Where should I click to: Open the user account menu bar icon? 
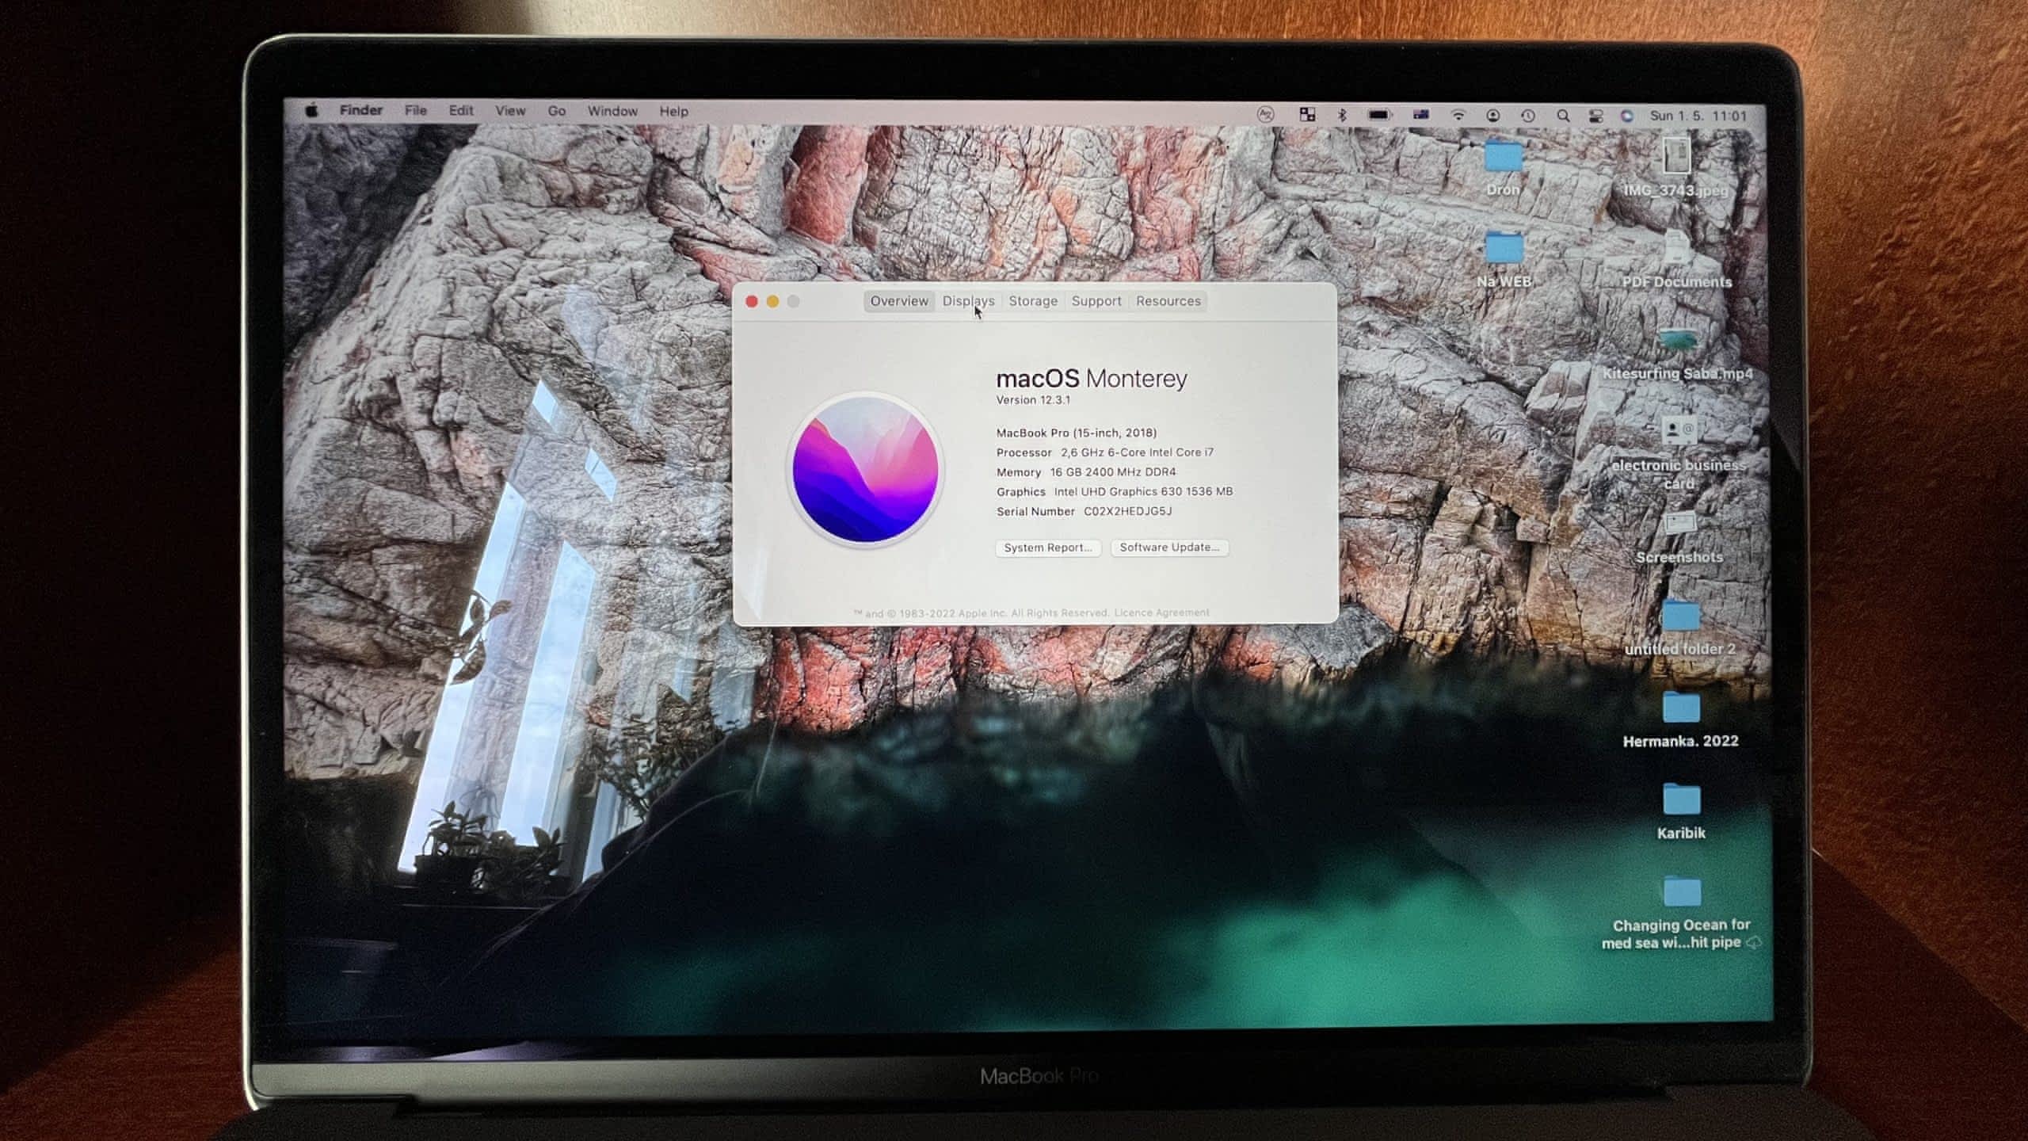1493,116
